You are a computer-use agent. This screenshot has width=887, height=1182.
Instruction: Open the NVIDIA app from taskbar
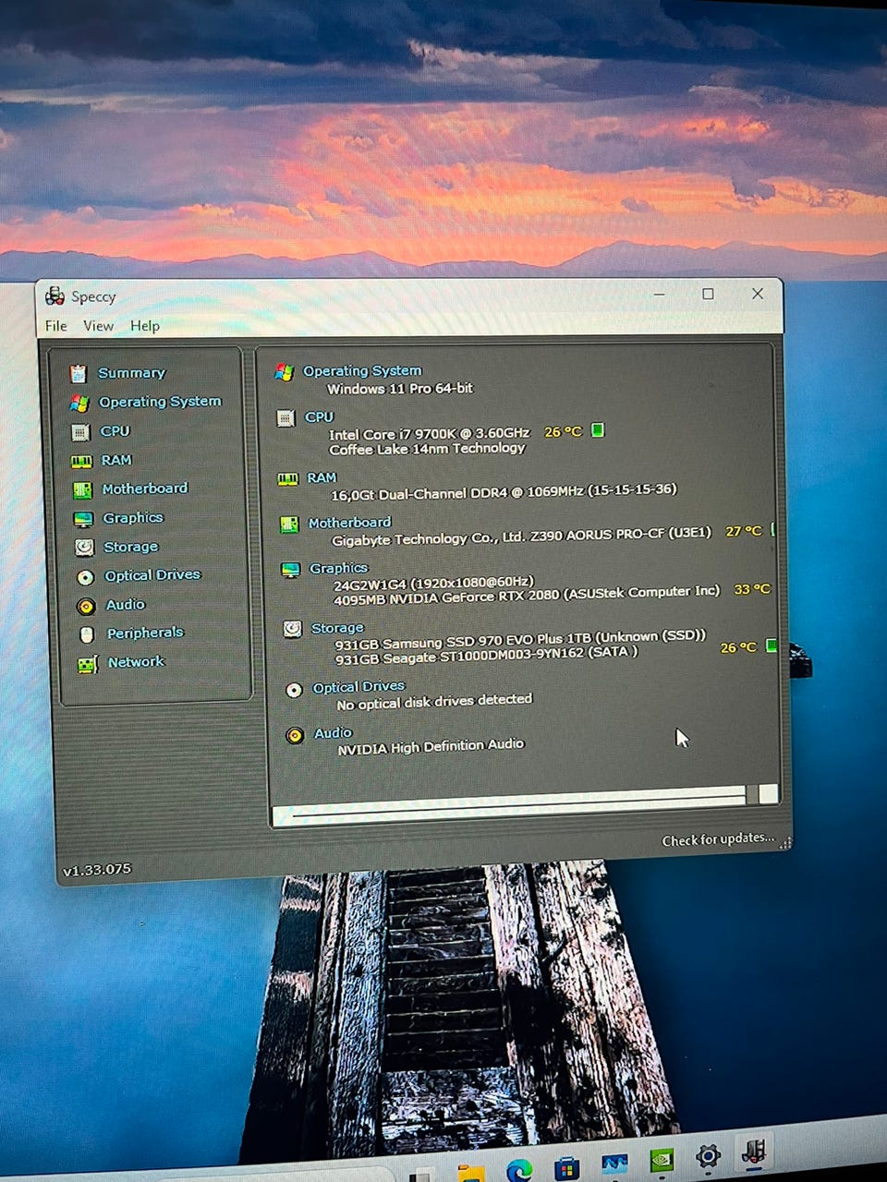point(662,1160)
